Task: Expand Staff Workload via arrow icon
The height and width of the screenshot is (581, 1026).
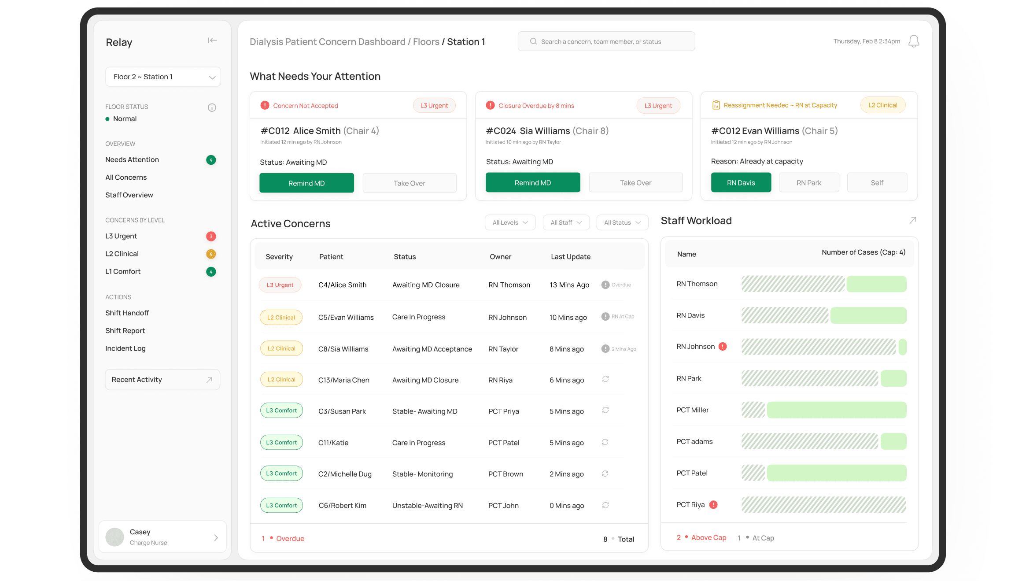Action: 912,220
